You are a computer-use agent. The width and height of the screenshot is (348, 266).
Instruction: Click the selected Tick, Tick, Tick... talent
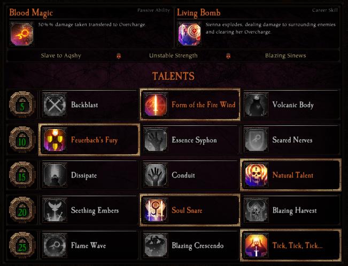(x=291, y=245)
